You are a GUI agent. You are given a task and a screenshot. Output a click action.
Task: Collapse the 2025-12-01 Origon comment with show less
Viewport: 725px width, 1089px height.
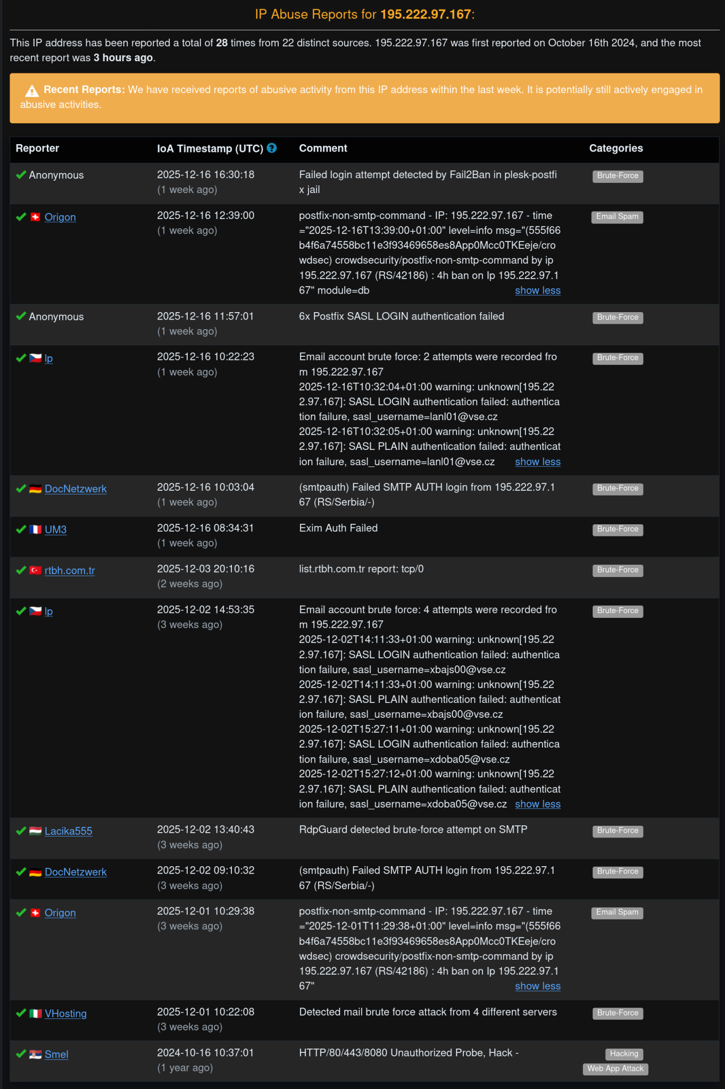click(x=538, y=986)
